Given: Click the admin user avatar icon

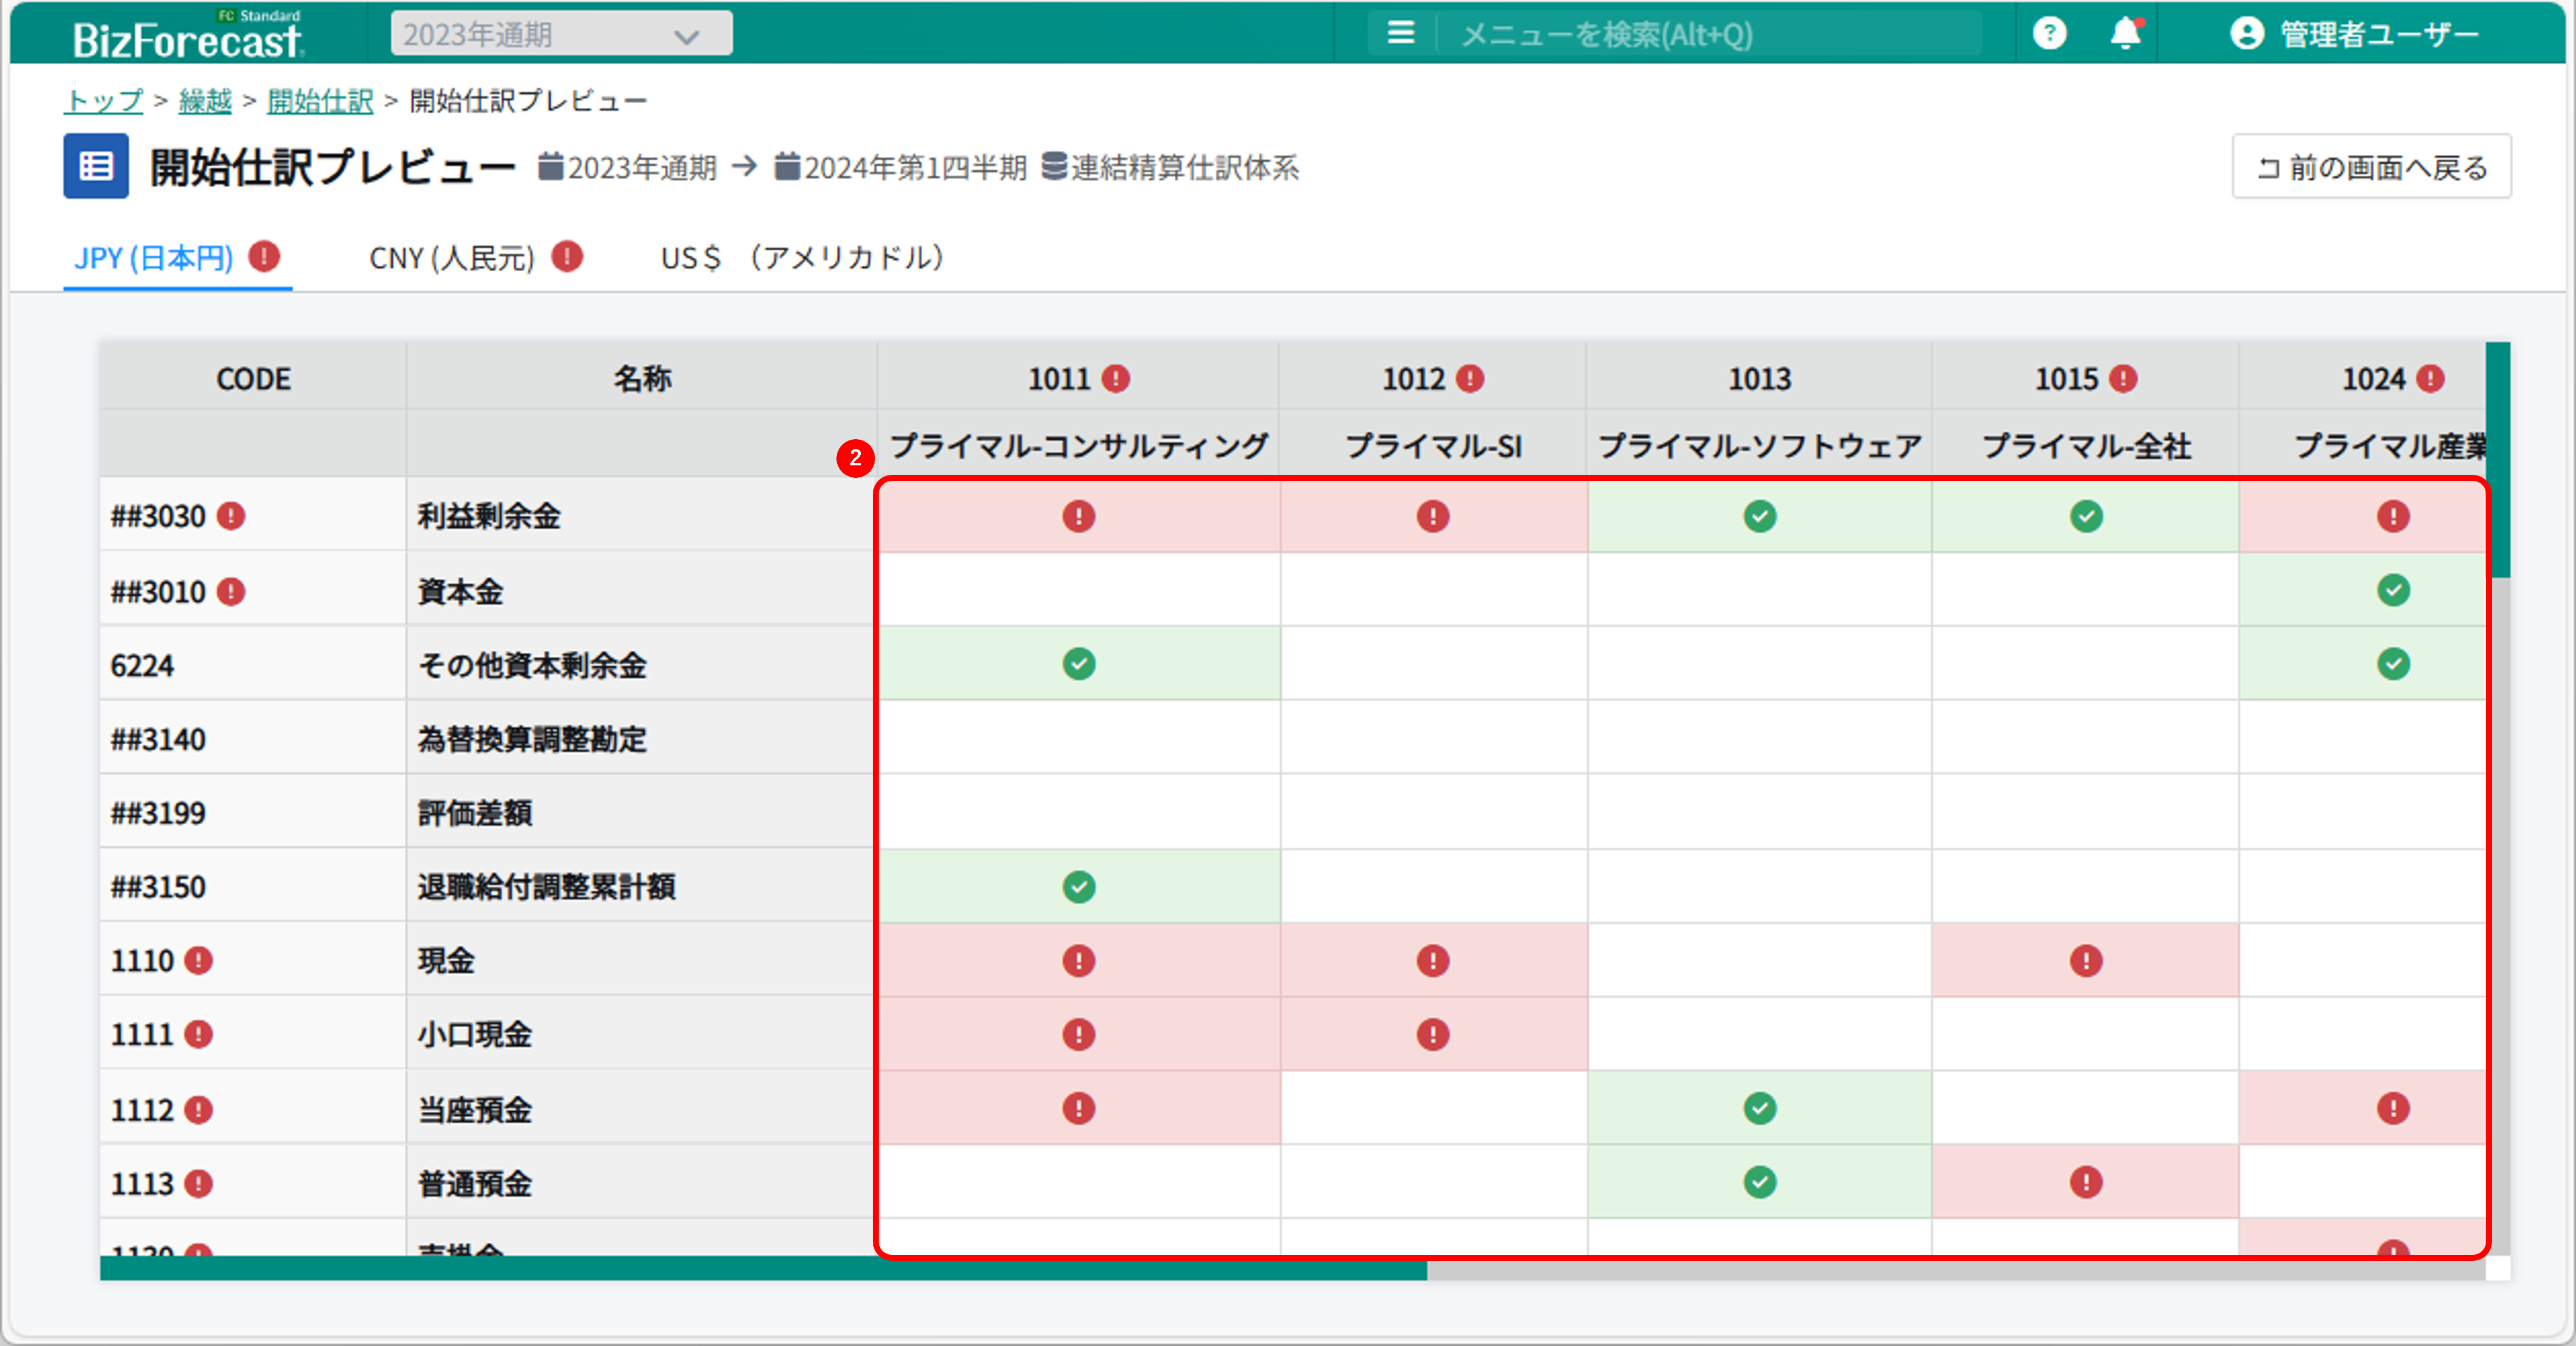Looking at the screenshot, I should (x=2246, y=34).
